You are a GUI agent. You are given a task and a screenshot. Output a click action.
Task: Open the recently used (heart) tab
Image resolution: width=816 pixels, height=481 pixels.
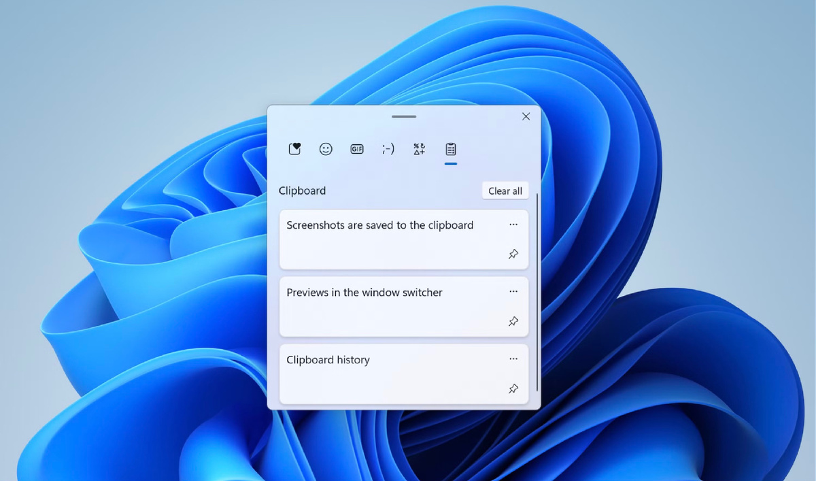(x=294, y=149)
